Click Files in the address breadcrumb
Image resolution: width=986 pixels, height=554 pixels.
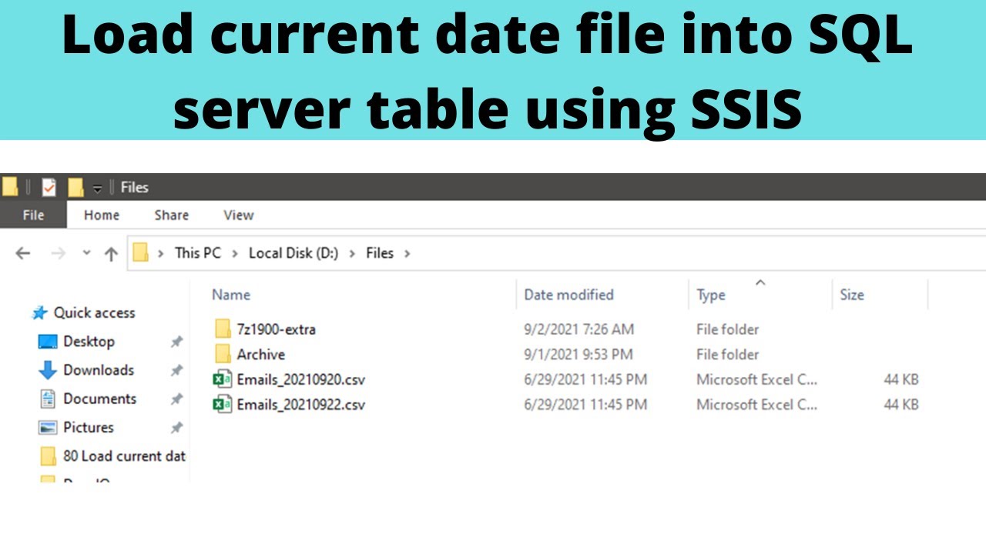coord(380,252)
